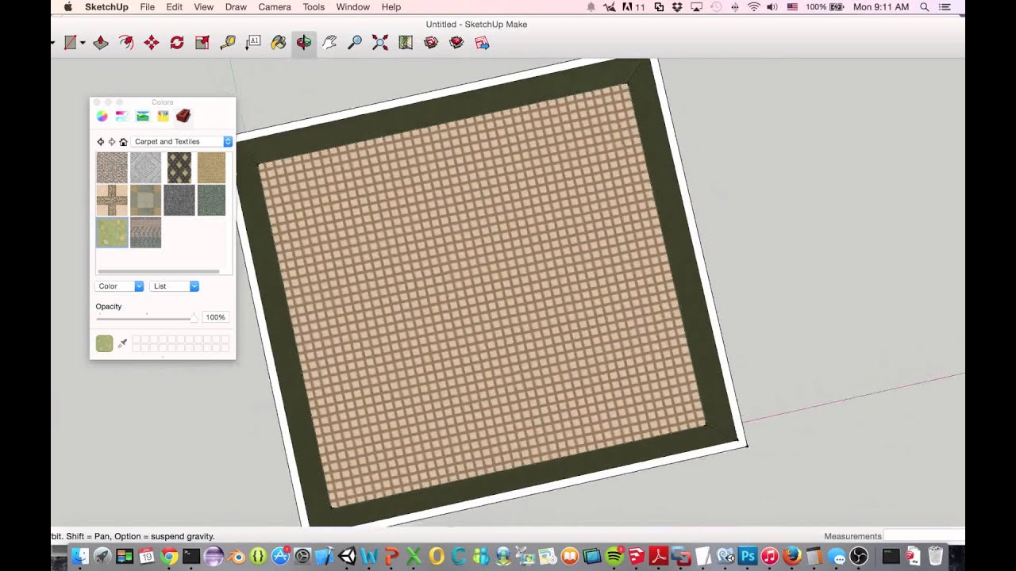Viewport: 1016px width, 571px height.
Task: Pick a color with the eyedropper
Action: pos(122,343)
